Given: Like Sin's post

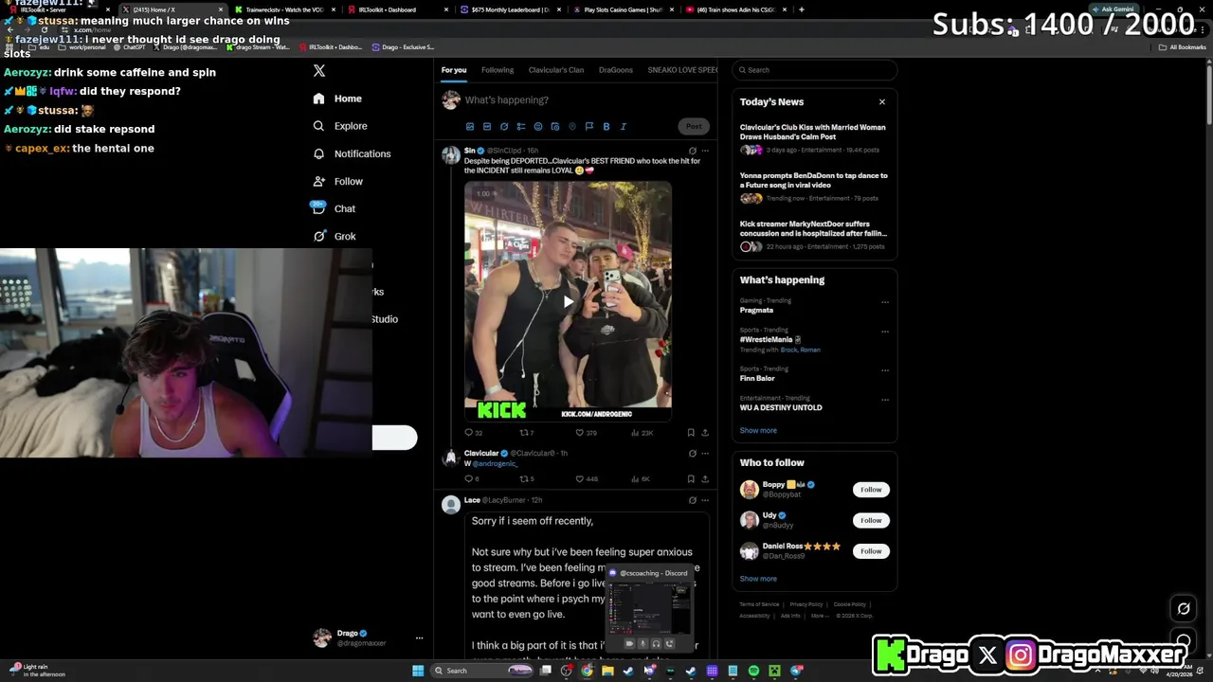Looking at the screenshot, I should point(580,433).
